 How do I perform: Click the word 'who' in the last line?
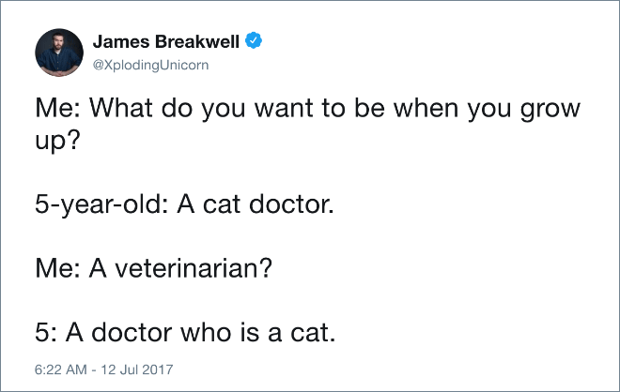click(206, 332)
